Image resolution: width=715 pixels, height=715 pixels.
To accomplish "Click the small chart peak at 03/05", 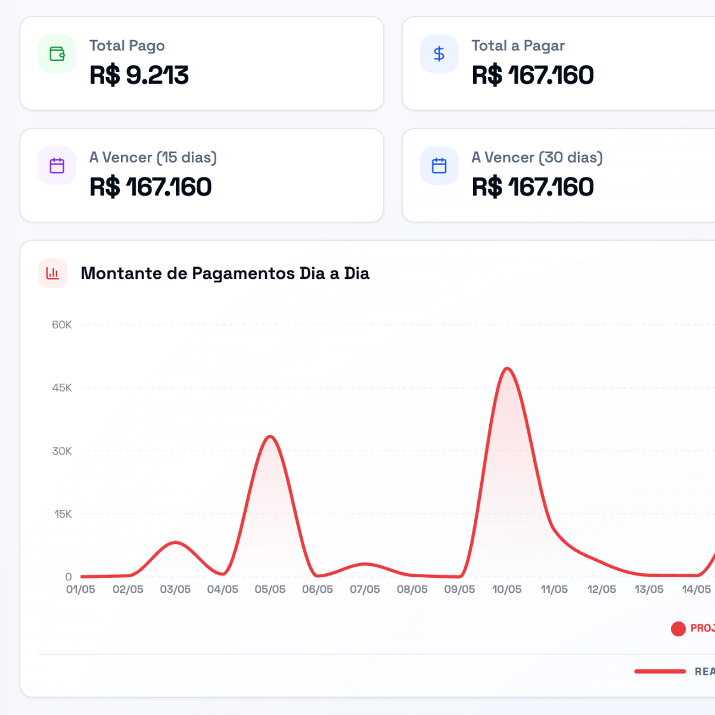I will click(175, 542).
